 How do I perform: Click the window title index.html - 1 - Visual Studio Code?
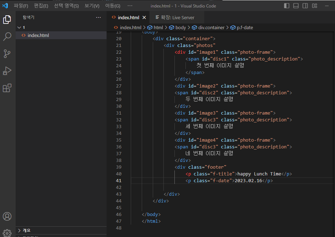pyautogui.click(x=183, y=6)
